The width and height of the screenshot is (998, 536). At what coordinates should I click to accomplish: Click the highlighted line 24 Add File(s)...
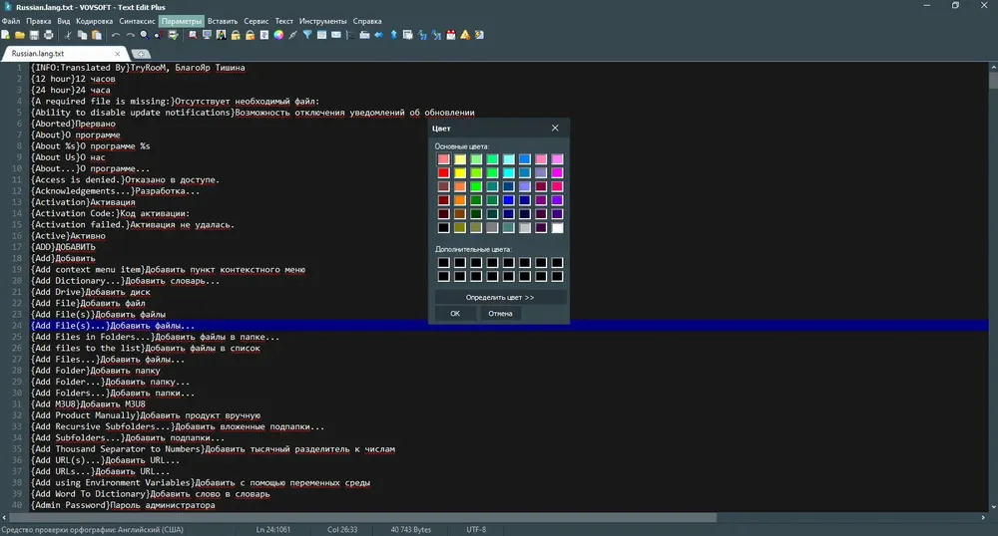click(x=509, y=326)
